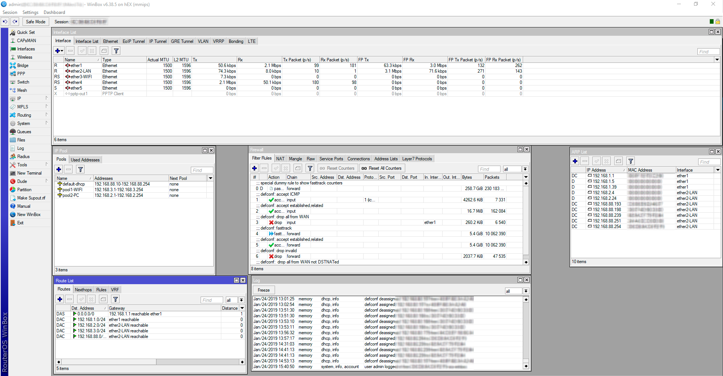Click the Bridge icon in sidebar
Image resolution: width=723 pixels, height=376 pixels.
pos(13,65)
